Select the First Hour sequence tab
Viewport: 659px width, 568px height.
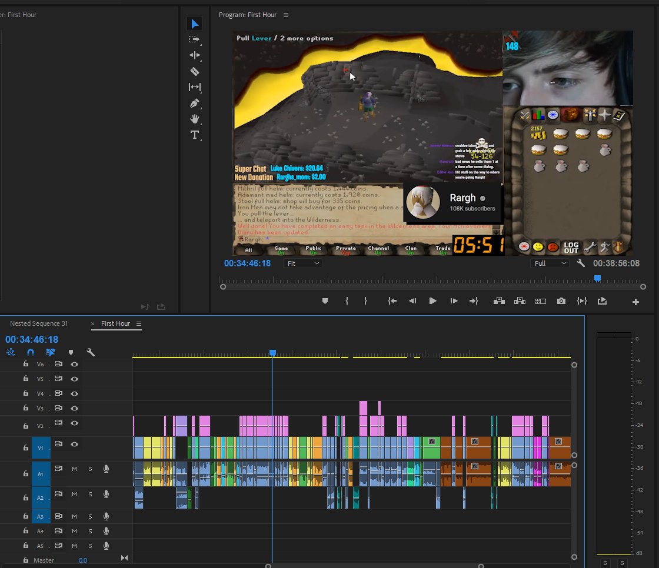tap(115, 323)
